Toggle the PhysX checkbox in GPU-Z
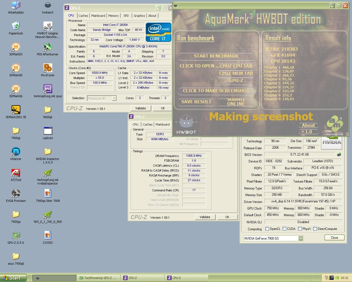352x282 pixels. [300, 229]
